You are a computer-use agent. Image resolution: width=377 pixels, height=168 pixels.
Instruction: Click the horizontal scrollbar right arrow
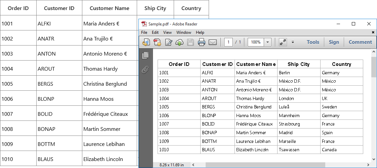pyautogui.click(x=368, y=165)
